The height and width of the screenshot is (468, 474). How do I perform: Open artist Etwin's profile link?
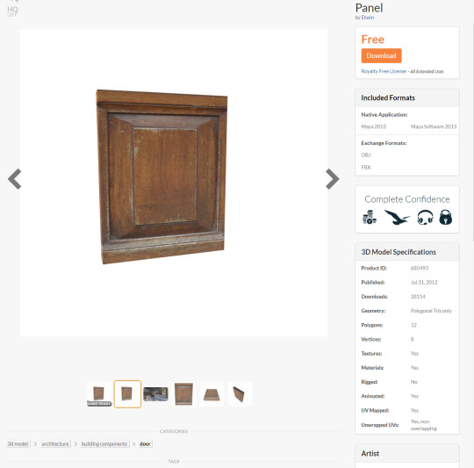point(368,18)
